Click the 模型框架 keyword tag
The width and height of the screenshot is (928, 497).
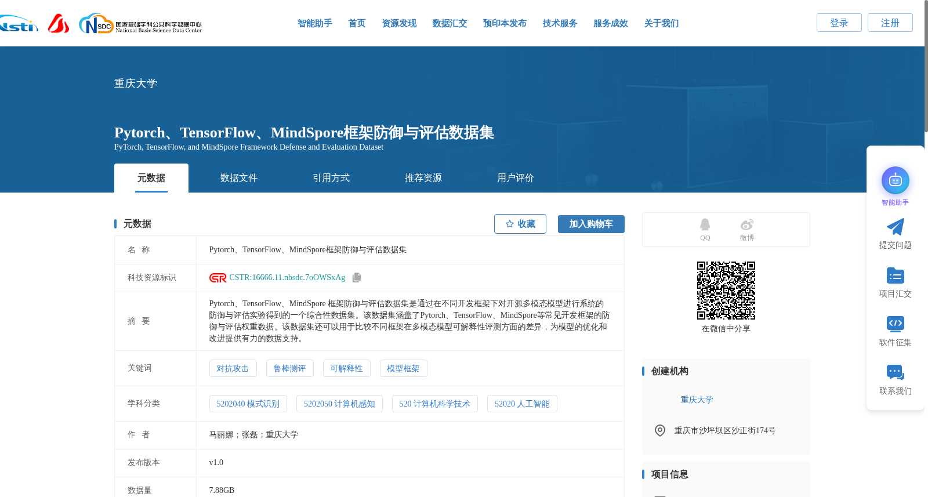(403, 368)
